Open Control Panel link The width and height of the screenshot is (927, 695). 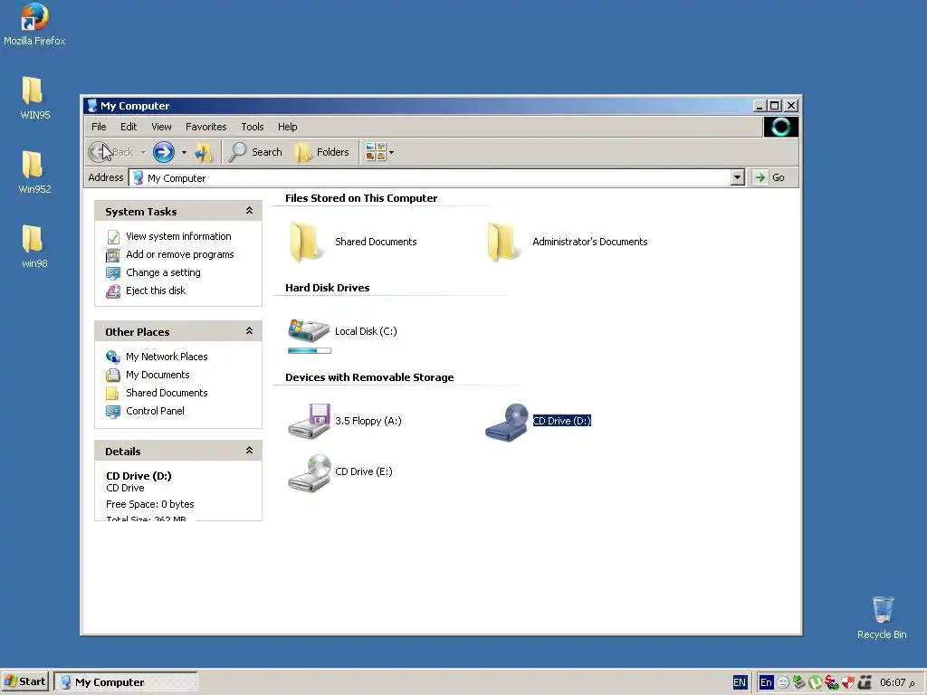[155, 411]
